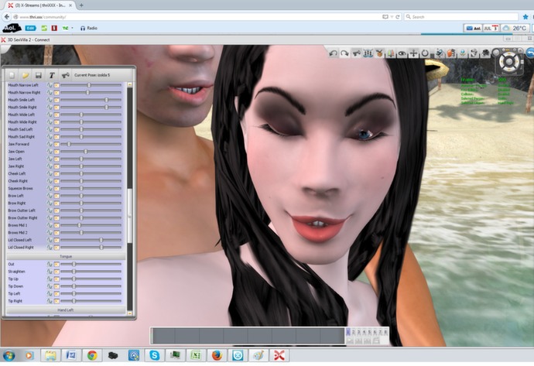The height and width of the screenshot is (366, 534).
Task: Play the animation timeline
Action: tap(350, 340)
